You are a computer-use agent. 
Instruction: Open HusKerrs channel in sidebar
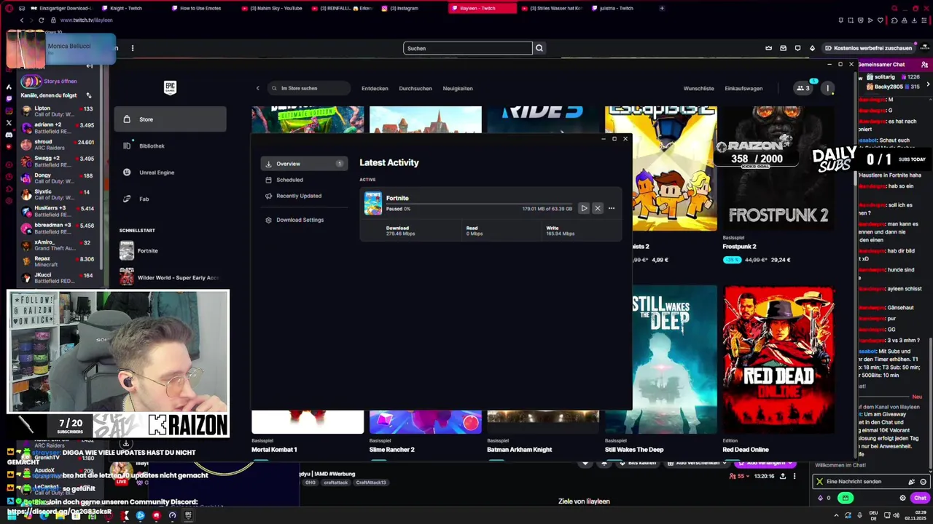[60, 212]
